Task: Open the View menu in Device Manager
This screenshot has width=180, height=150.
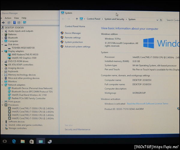Action: click(16, 18)
